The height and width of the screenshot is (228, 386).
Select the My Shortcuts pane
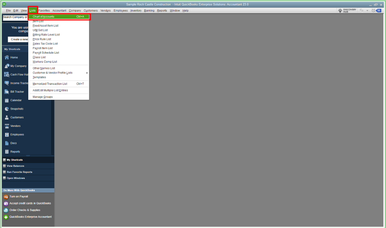tap(28, 160)
